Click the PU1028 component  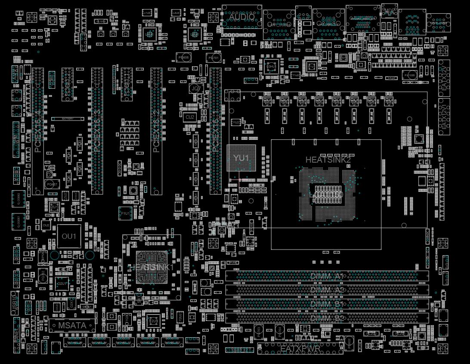(x=409, y=75)
